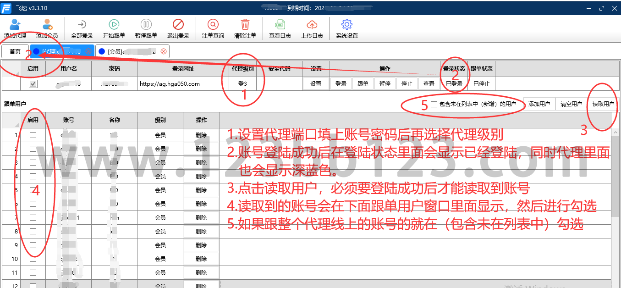Click the 读取用户 button
The height and width of the screenshot is (288, 621).
click(x=603, y=104)
